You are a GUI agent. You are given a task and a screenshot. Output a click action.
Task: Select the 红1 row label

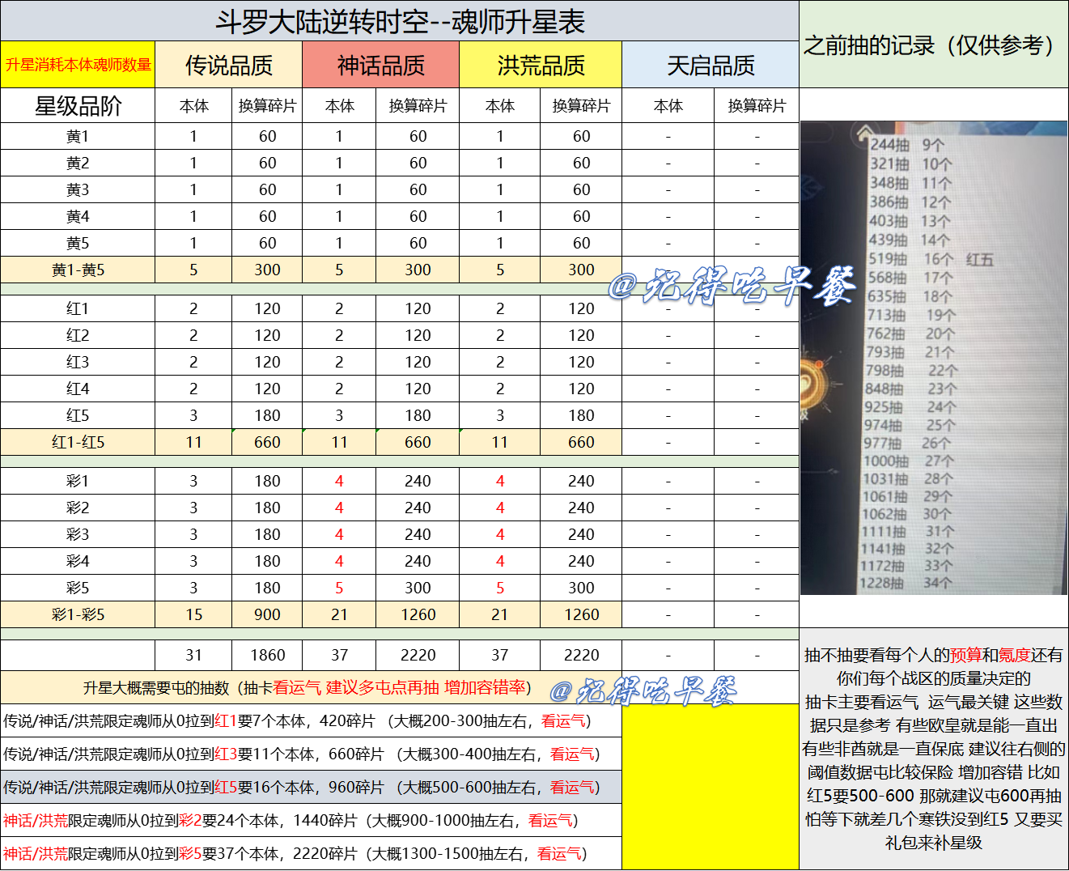(78, 308)
